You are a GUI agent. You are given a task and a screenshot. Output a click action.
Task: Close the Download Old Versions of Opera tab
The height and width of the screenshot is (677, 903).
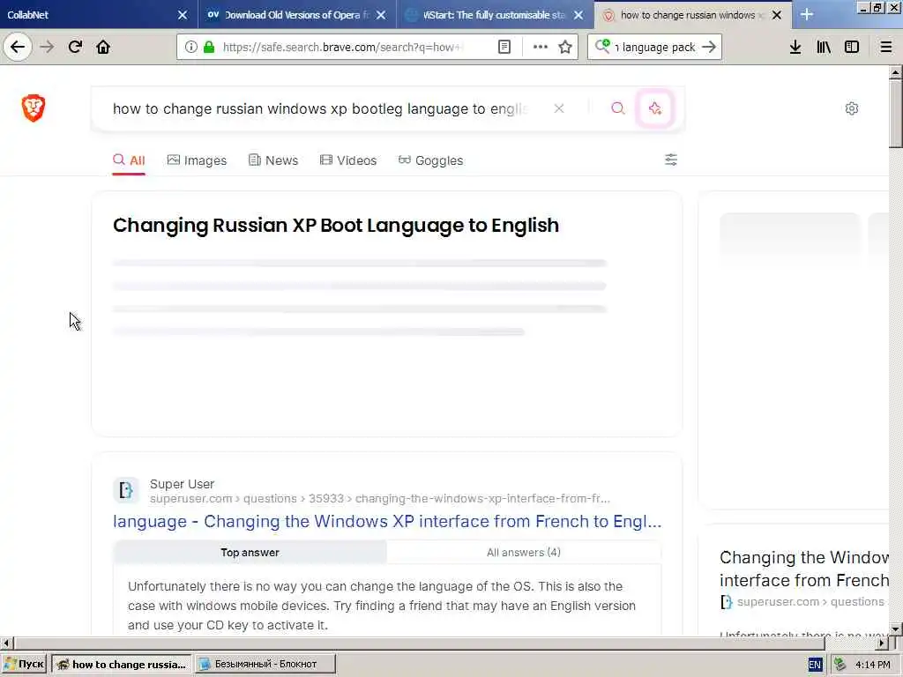click(381, 15)
